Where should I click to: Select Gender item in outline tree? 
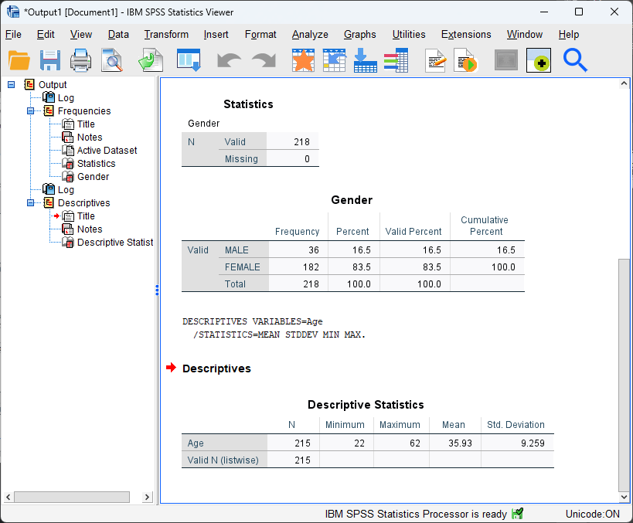[x=93, y=177]
